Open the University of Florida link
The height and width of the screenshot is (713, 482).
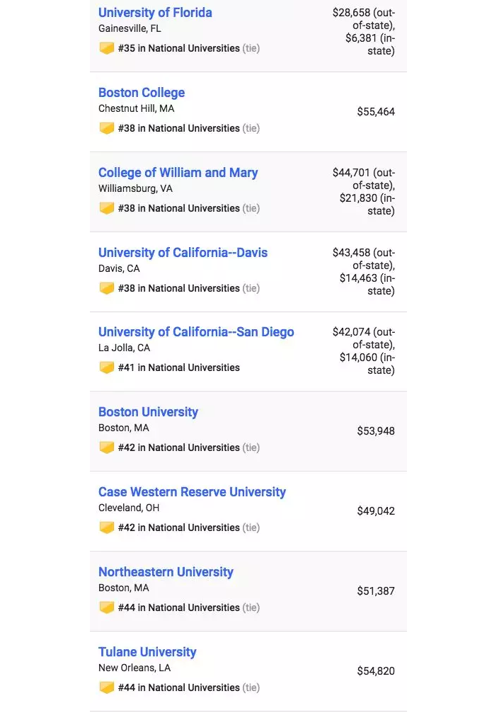(x=155, y=13)
